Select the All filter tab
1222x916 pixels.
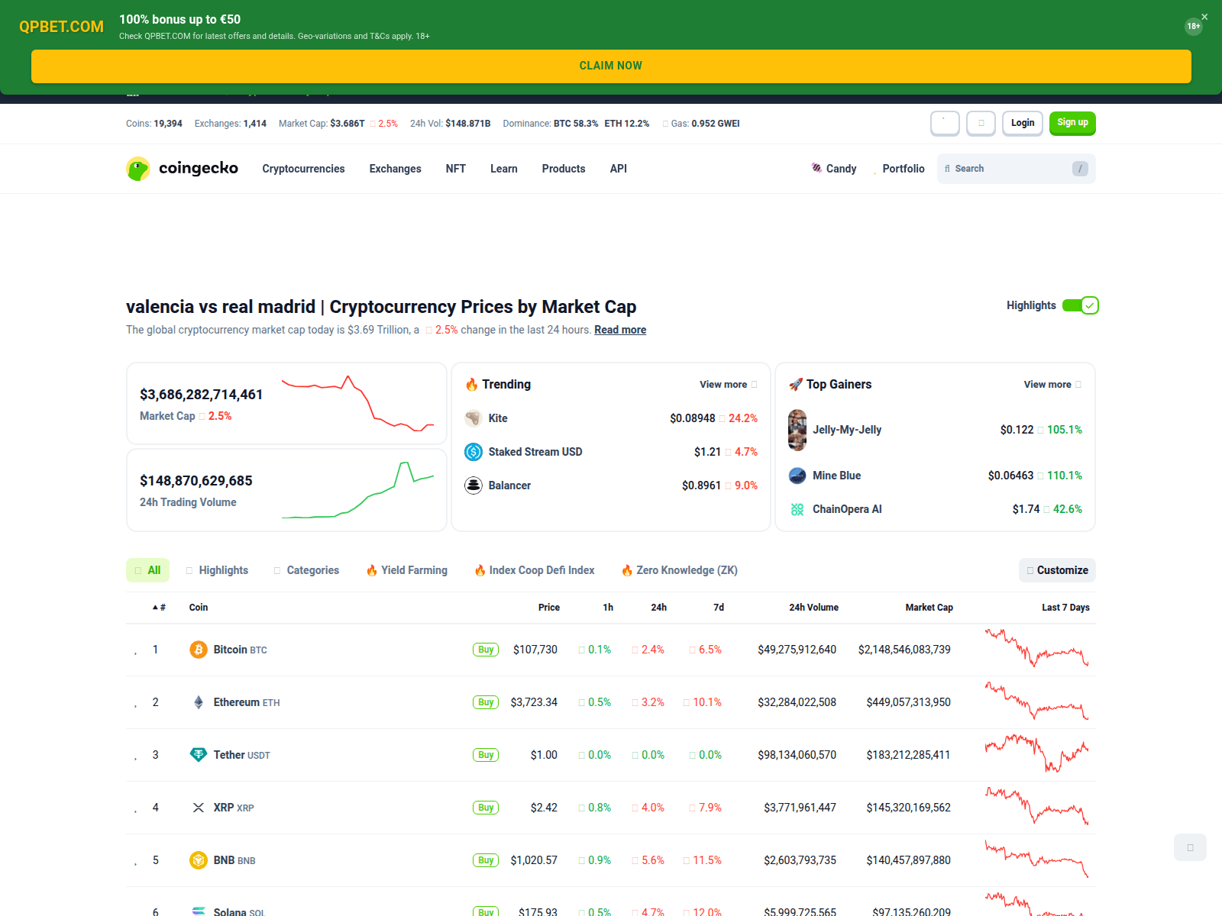pos(147,570)
